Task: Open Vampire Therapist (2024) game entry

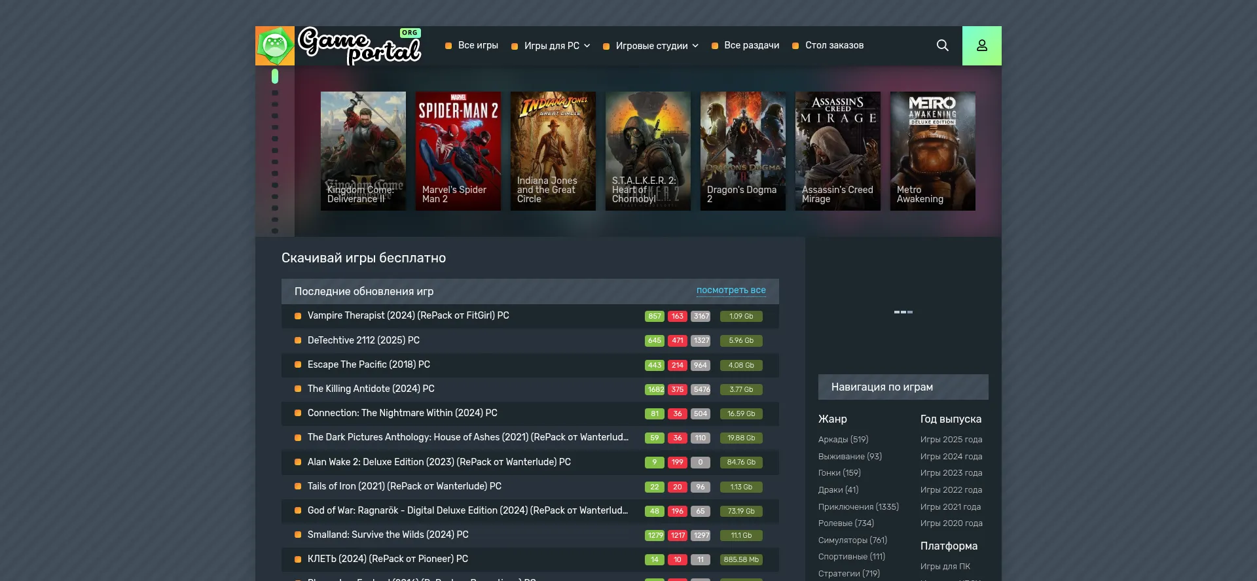Action: (x=409, y=315)
